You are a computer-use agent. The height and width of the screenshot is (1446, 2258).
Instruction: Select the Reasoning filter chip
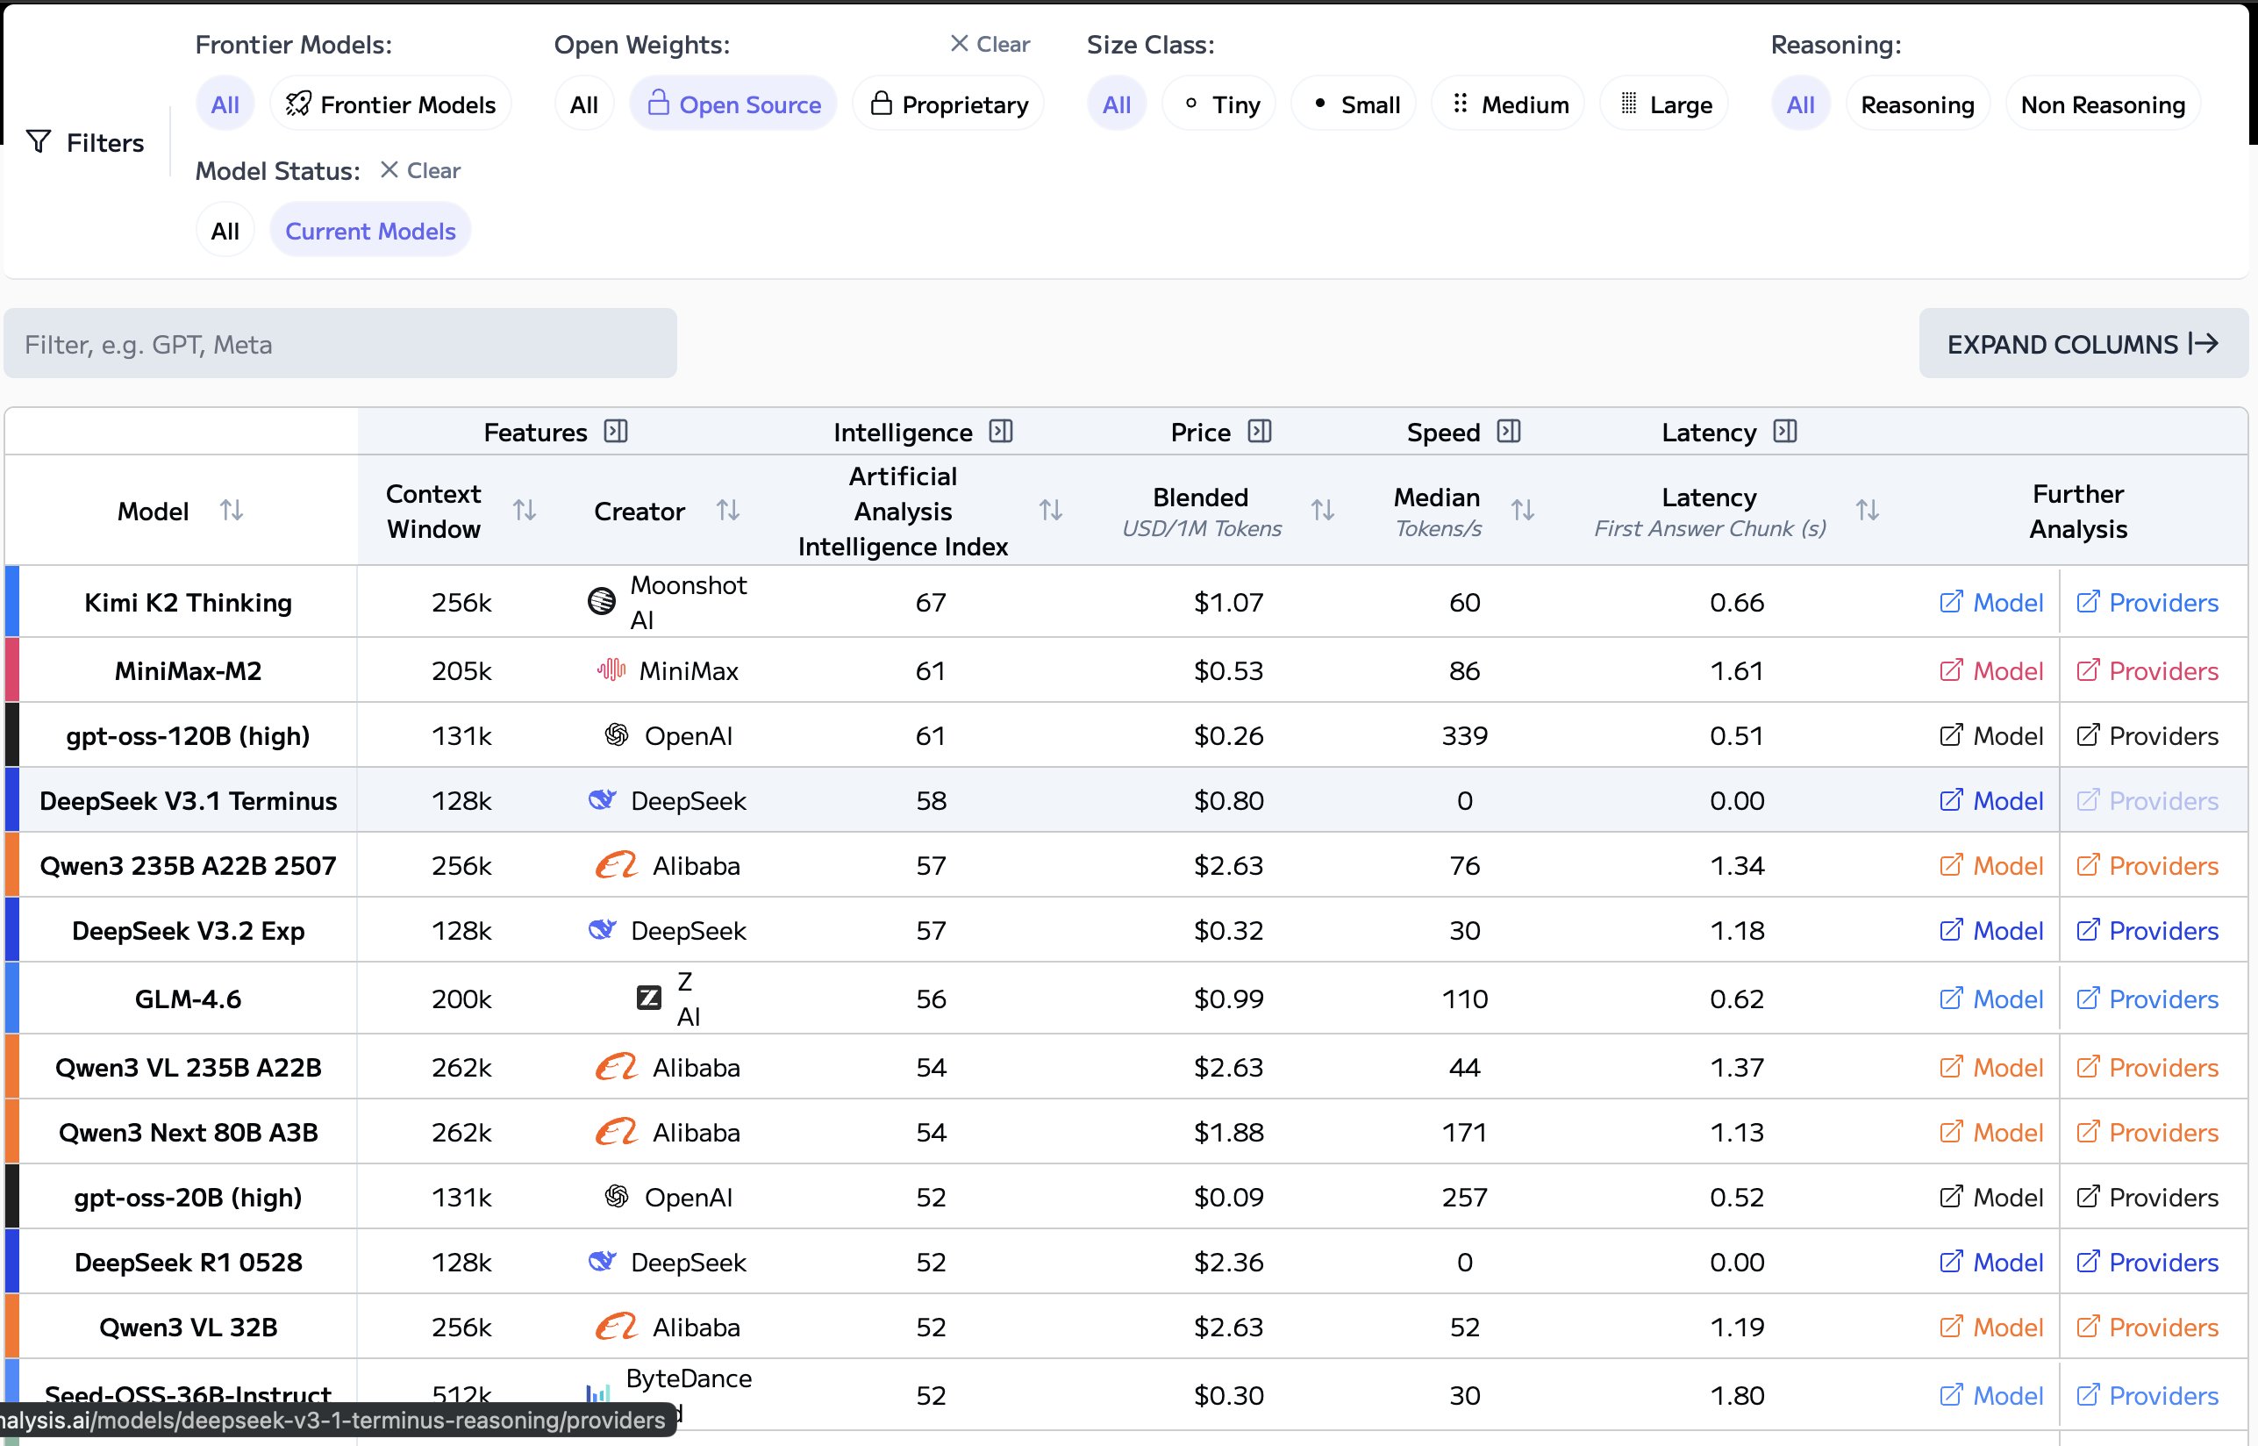click(1917, 104)
